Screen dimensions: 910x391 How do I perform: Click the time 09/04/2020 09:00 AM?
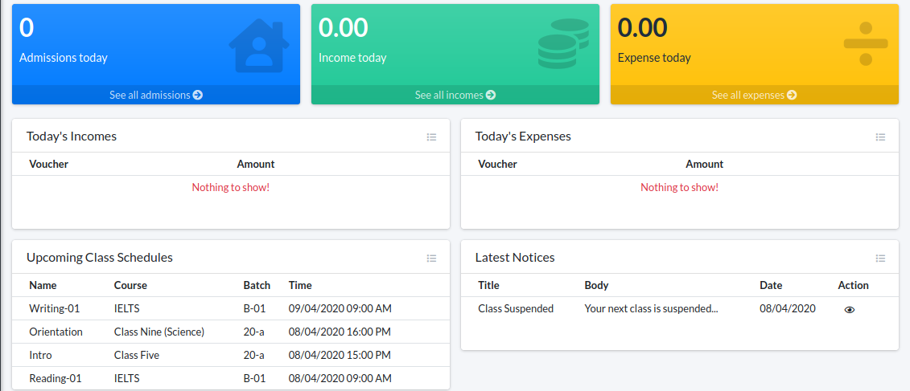click(340, 309)
